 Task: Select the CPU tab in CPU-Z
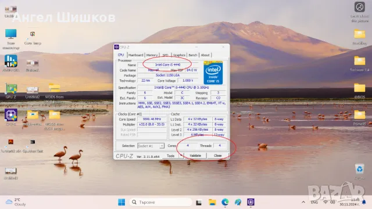[121, 55]
